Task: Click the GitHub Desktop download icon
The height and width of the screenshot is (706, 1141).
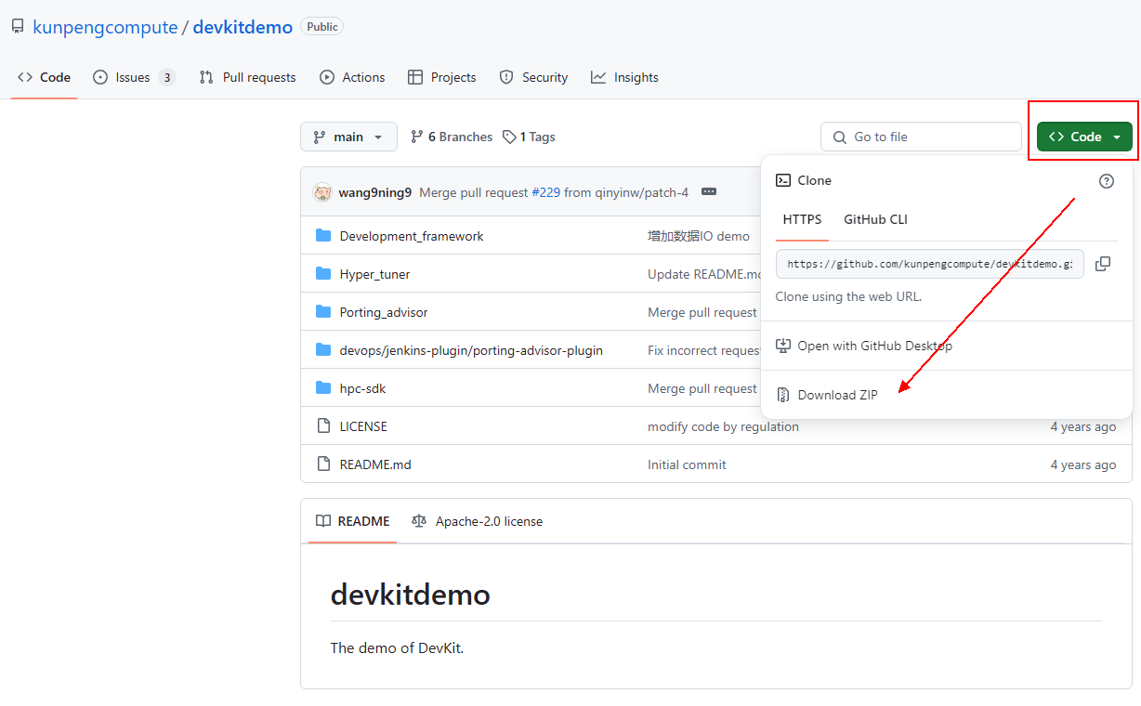Action: (783, 346)
